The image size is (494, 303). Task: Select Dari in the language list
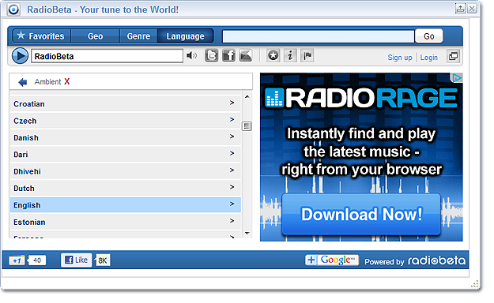coord(126,155)
